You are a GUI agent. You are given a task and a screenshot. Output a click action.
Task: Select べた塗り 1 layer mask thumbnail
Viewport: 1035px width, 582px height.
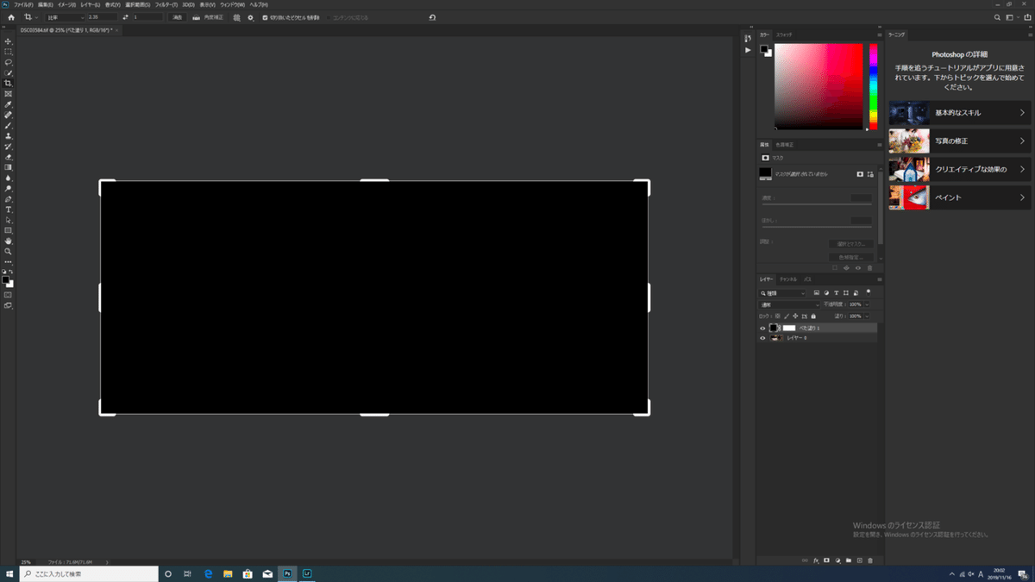788,329
